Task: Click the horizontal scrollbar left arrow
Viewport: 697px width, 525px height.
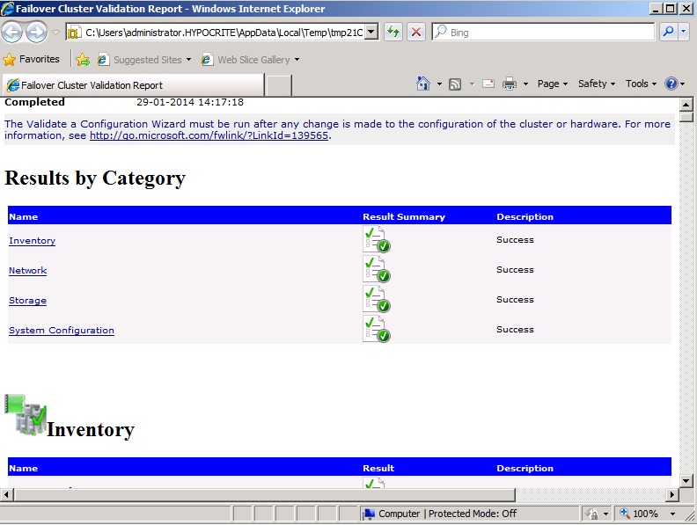Action: point(6,494)
